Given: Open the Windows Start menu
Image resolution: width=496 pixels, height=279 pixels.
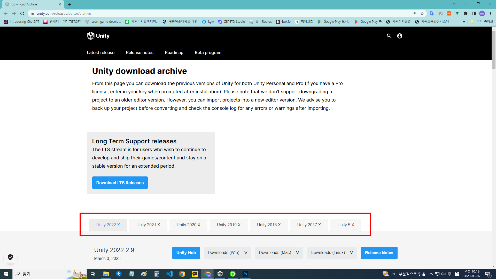Looking at the screenshot, I should (6, 274).
